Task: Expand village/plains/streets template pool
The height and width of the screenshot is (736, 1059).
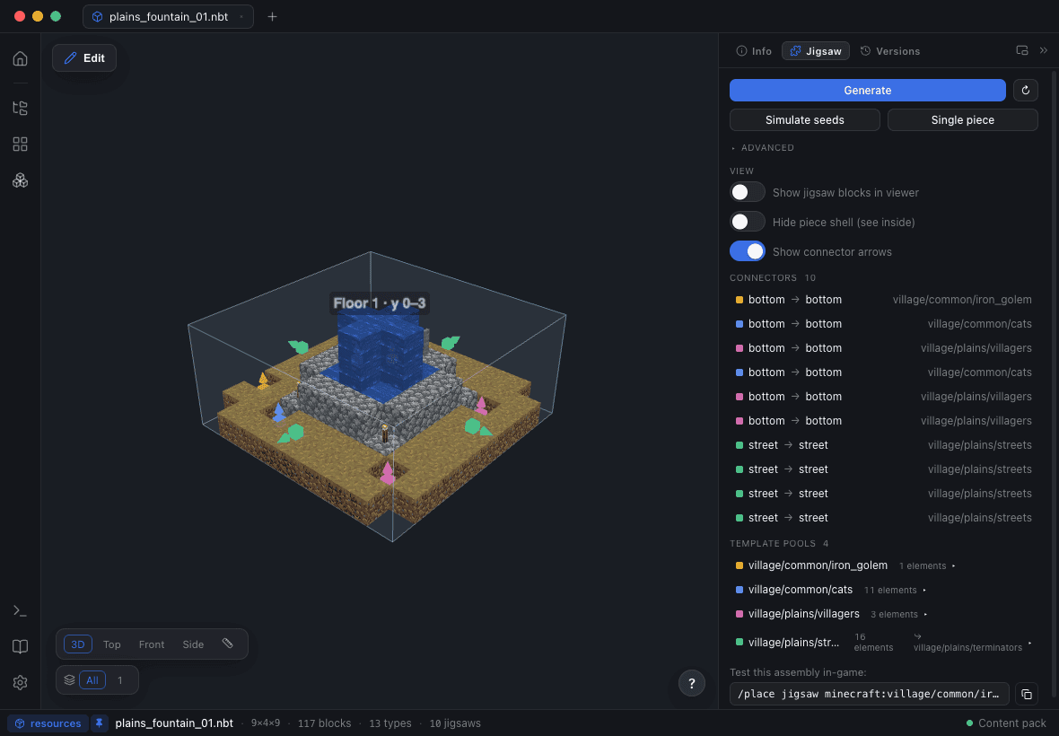Action: (883, 642)
